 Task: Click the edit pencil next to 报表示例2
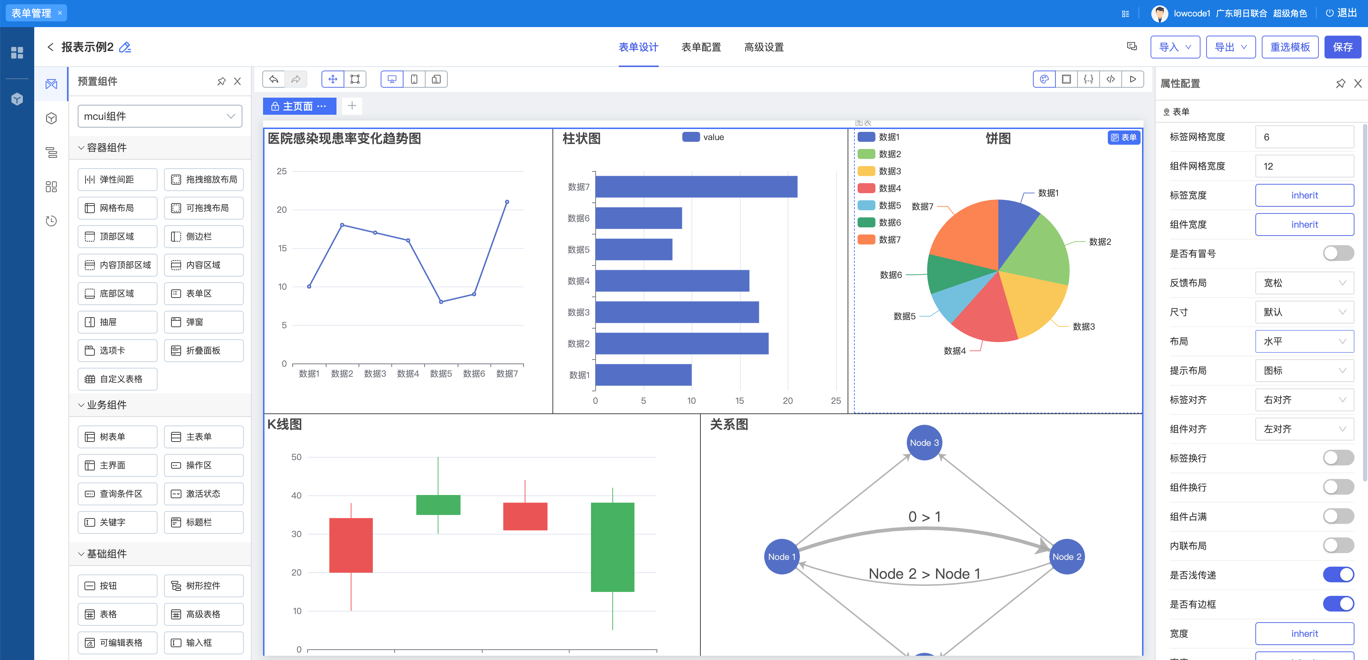click(125, 47)
